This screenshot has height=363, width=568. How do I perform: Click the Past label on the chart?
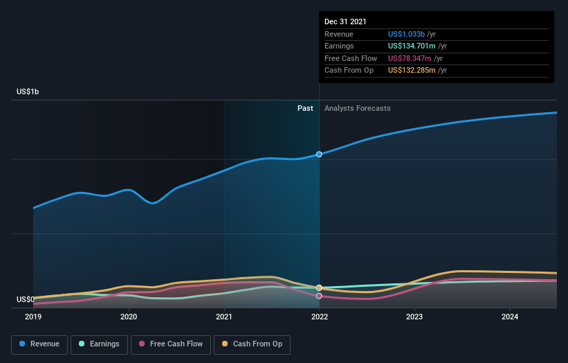tap(305, 109)
